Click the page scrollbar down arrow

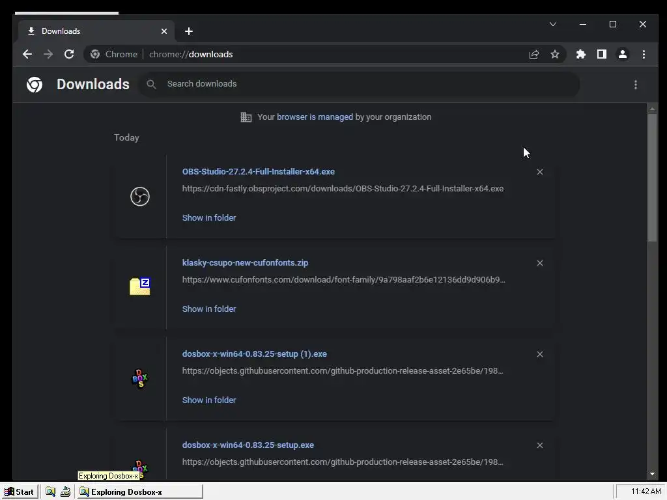click(x=652, y=474)
